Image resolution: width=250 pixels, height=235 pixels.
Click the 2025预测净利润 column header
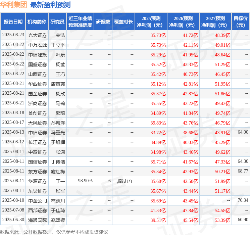point(151,22)
